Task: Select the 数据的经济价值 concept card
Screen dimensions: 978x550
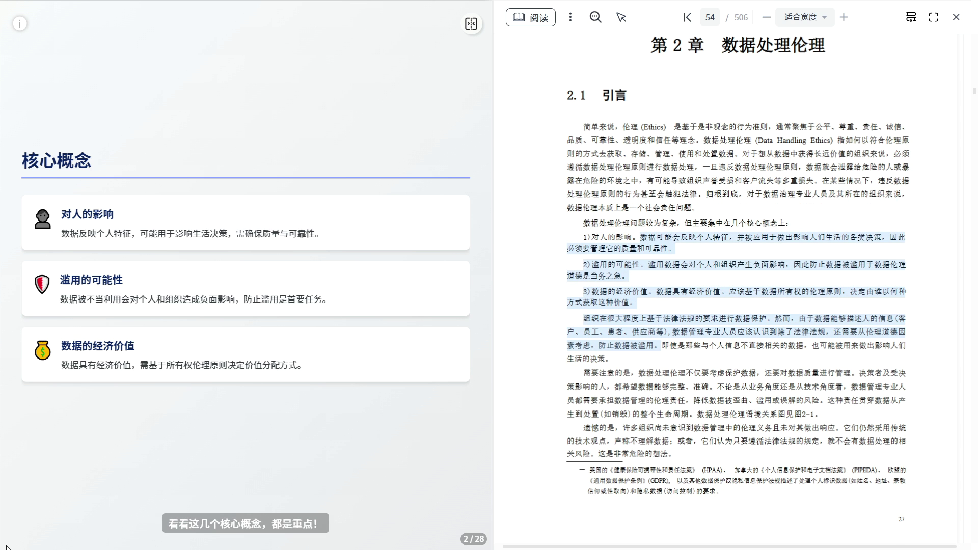Action: (246, 354)
